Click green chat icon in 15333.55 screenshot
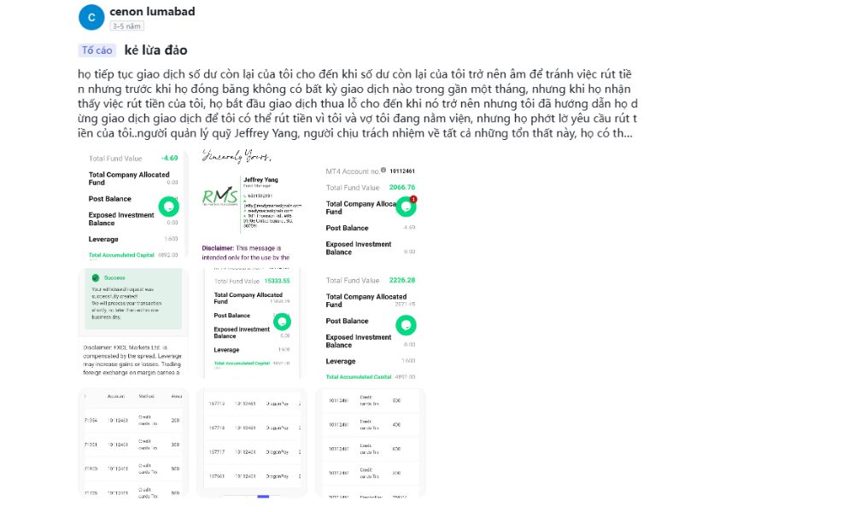 tap(283, 322)
